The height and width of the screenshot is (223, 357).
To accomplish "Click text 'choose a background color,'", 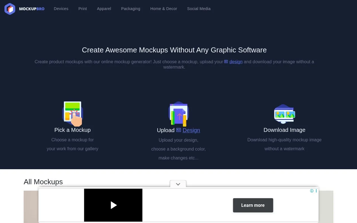I will tap(178, 149).
